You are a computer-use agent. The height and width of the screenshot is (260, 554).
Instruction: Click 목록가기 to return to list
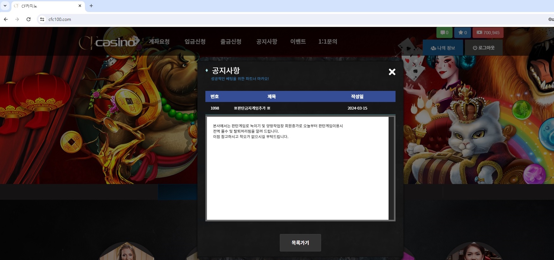click(300, 243)
